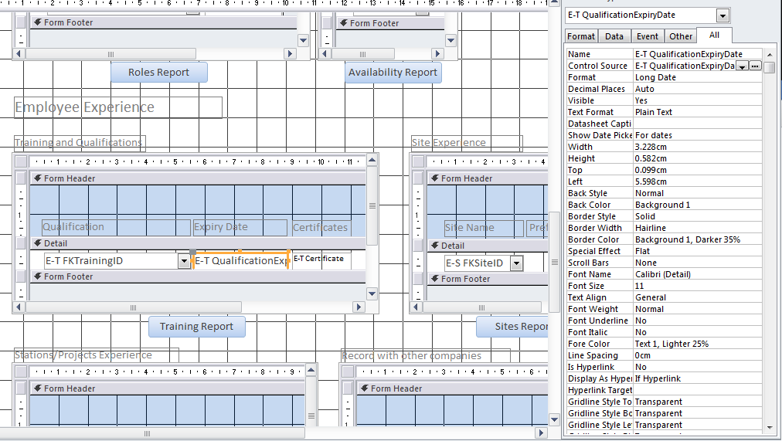Expand the Control Source dropdown arrow
The width and height of the screenshot is (782, 441).
coord(742,66)
